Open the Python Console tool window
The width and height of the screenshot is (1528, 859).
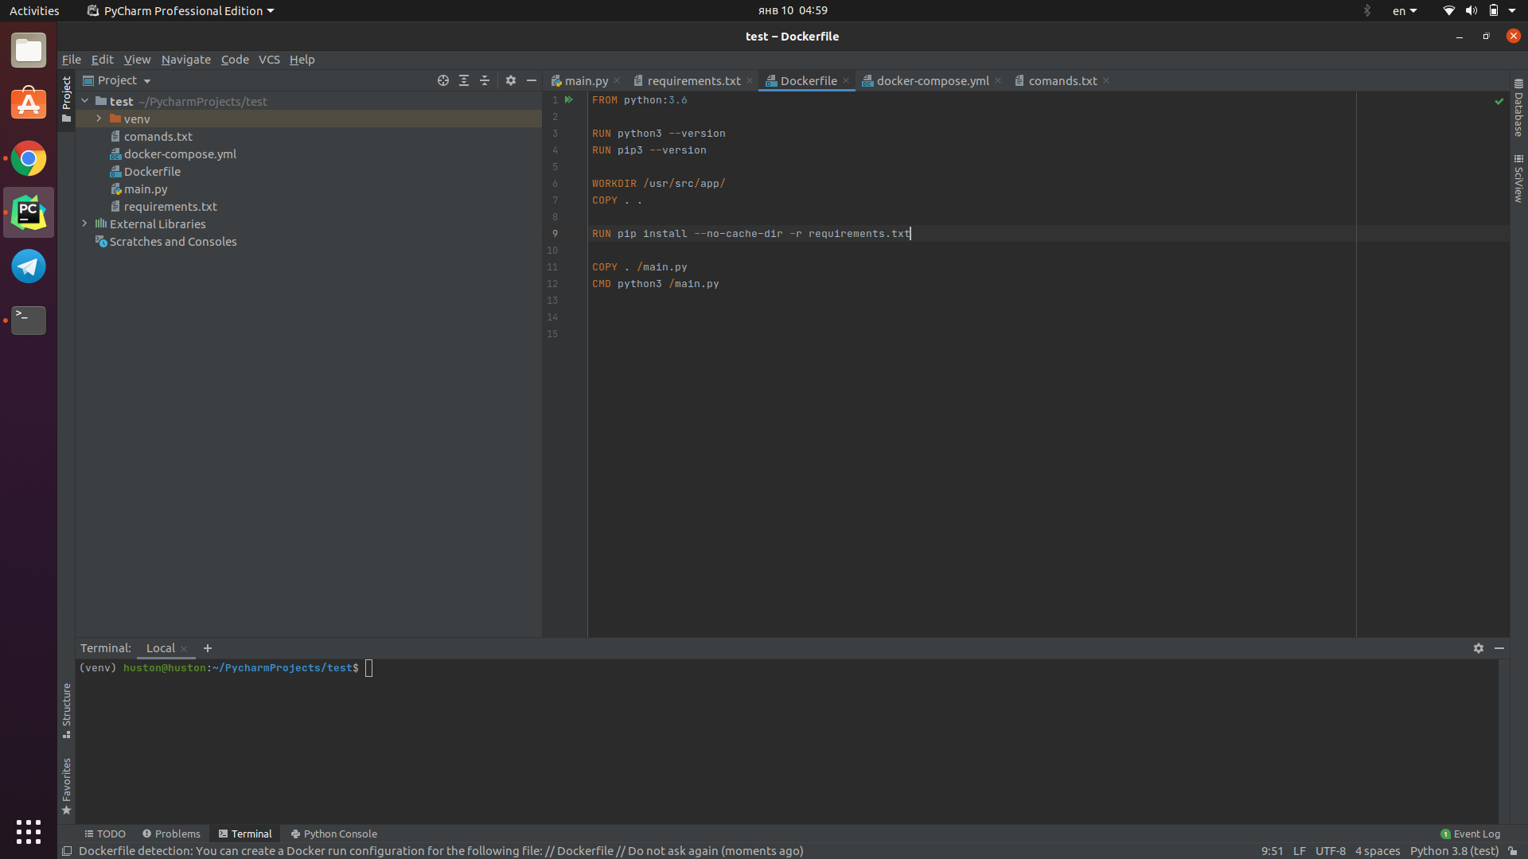[334, 834]
